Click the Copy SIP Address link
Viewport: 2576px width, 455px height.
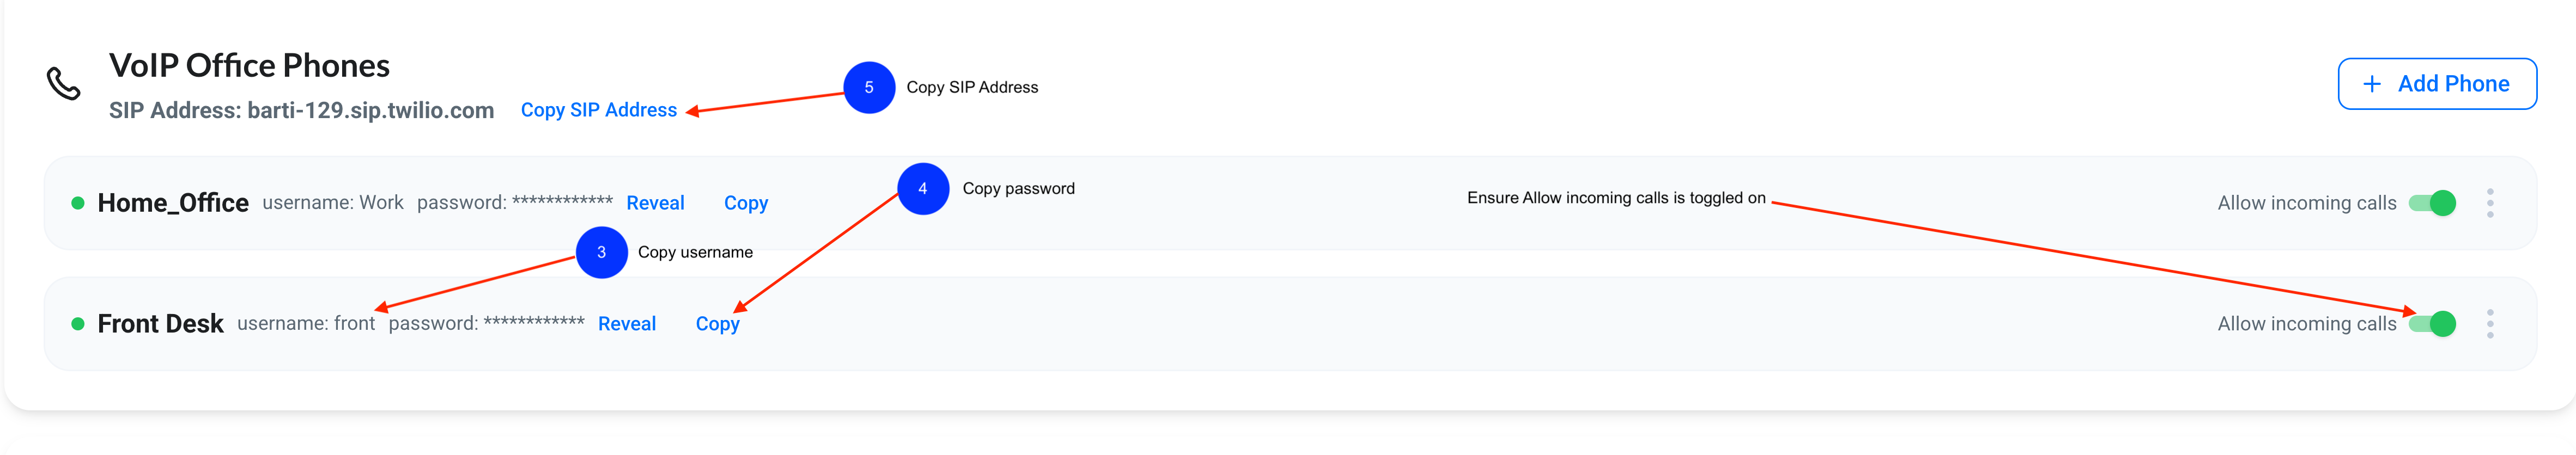[599, 110]
